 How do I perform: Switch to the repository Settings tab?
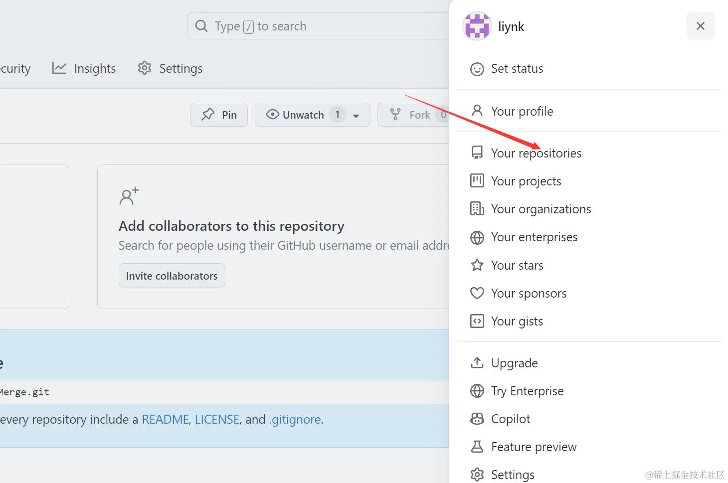tap(170, 68)
